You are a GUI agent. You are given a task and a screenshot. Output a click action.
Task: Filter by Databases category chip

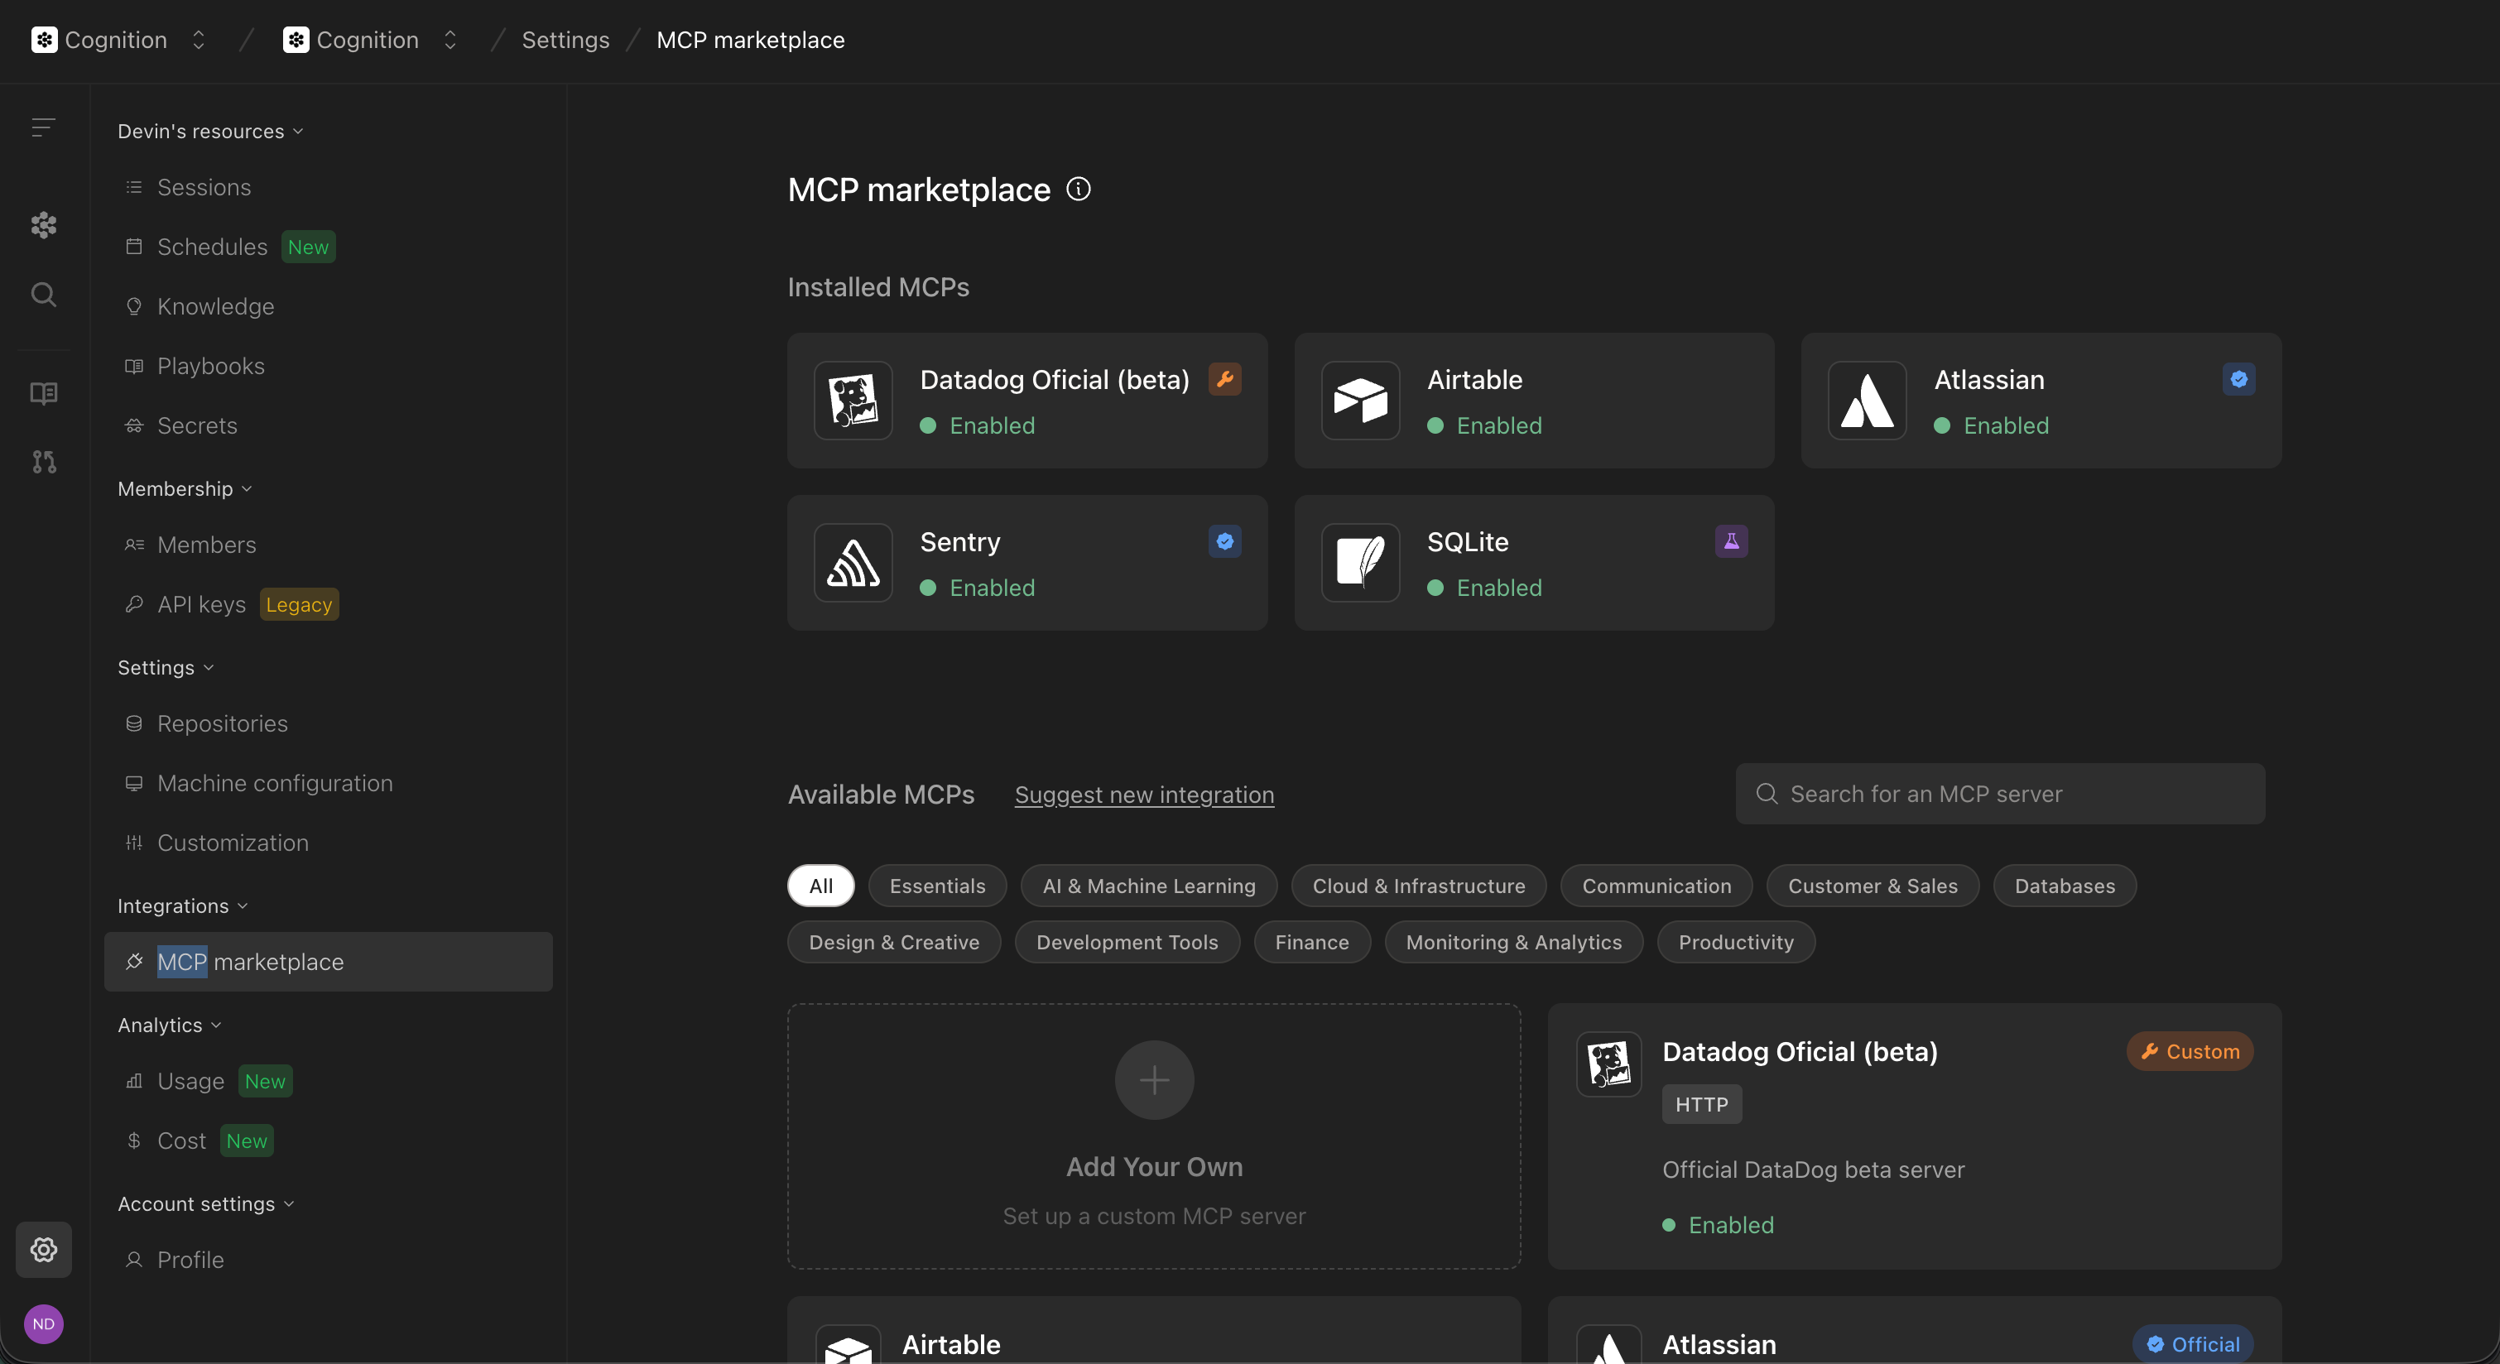[x=2065, y=886]
